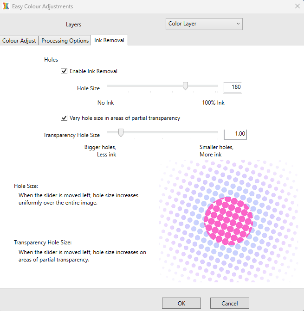Switch to the Colour Adjust tab
This screenshot has height=311, width=304.
[19, 40]
